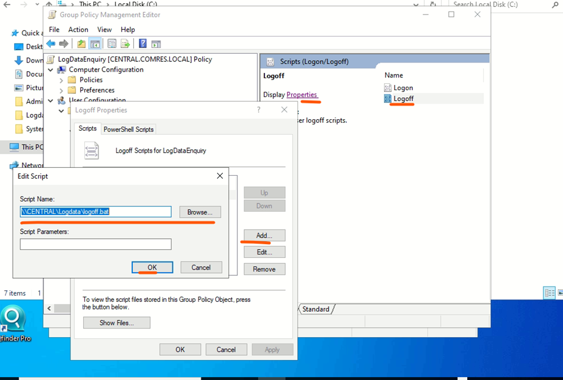Select the Logon script item
The image size is (563, 380).
pyautogui.click(x=402, y=88)
